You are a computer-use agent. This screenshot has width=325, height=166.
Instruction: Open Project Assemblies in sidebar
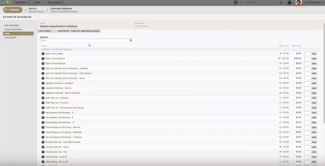click(x=13, y=29)
